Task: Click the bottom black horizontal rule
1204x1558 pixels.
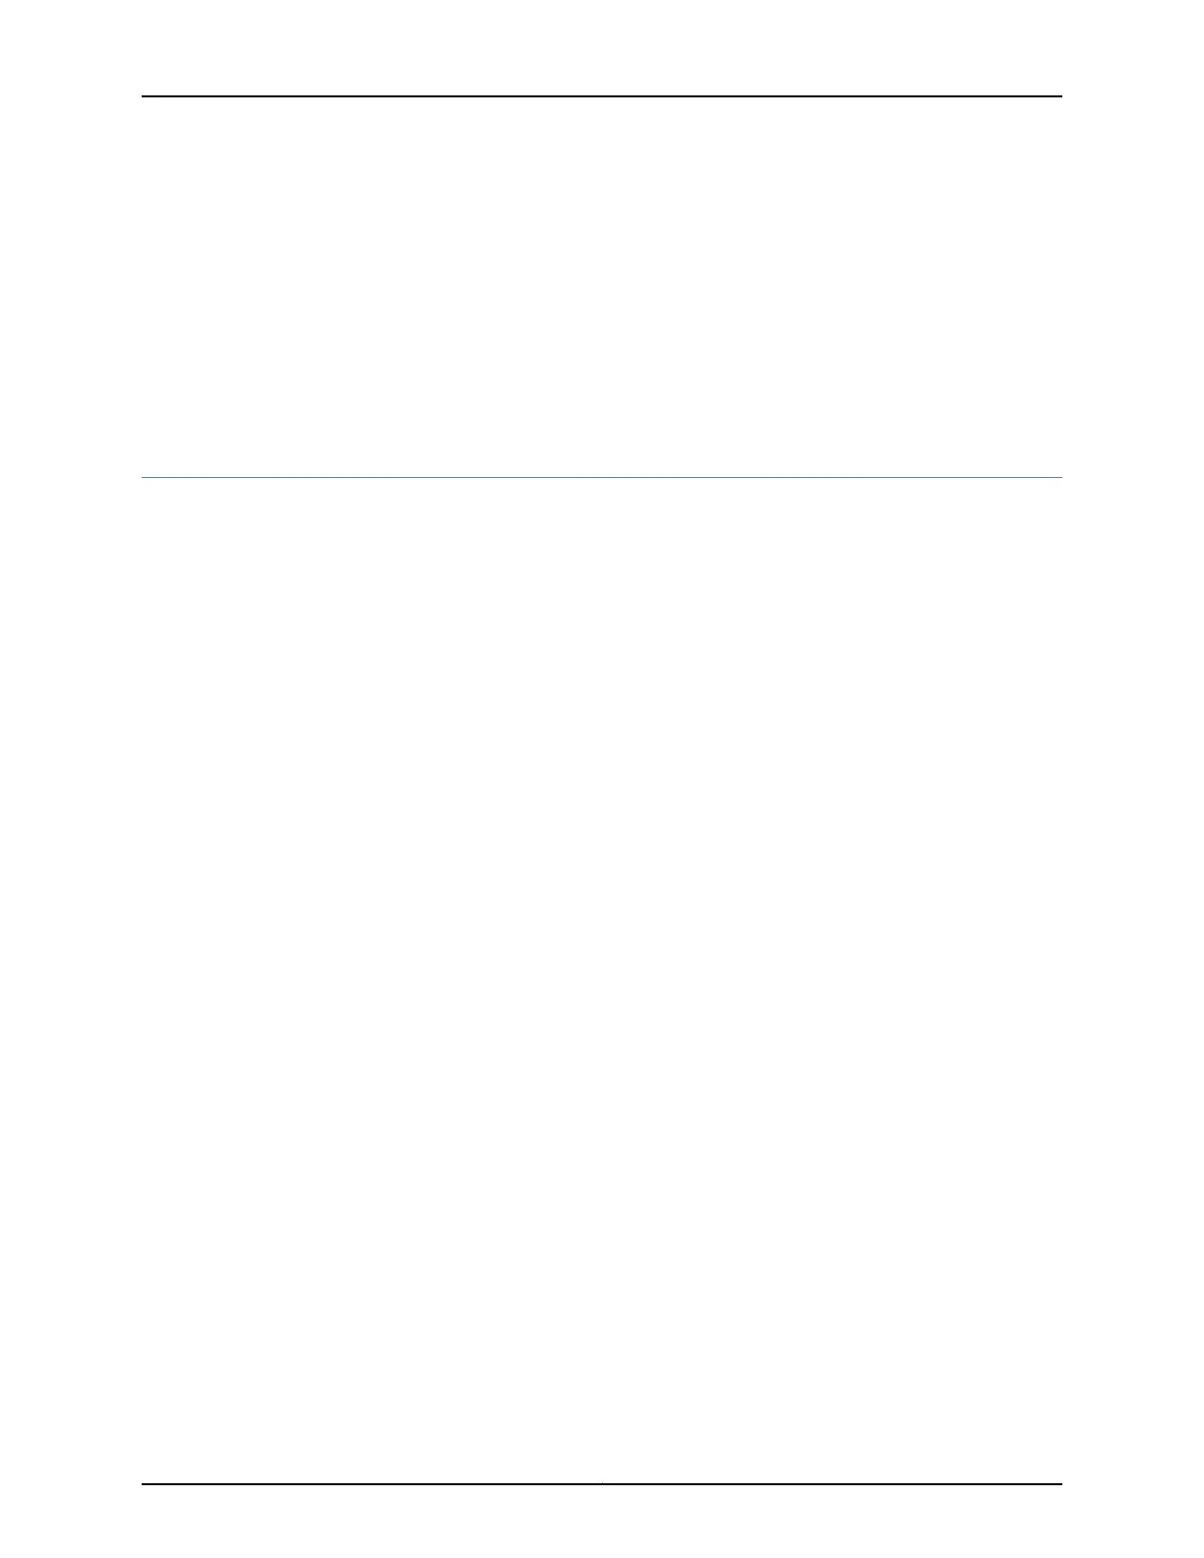Action: click(602, 1484)
